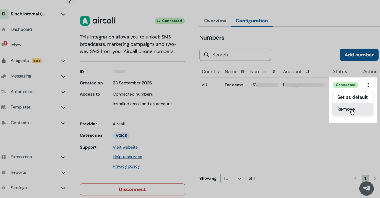Sort the table by Account column
380x198 pixels.
pyautogui.click(x=308, y=71)
